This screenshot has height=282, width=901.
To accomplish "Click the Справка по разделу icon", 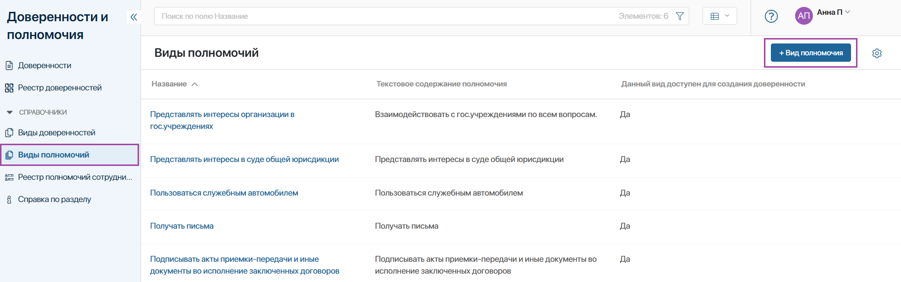I will coord(9,200).
